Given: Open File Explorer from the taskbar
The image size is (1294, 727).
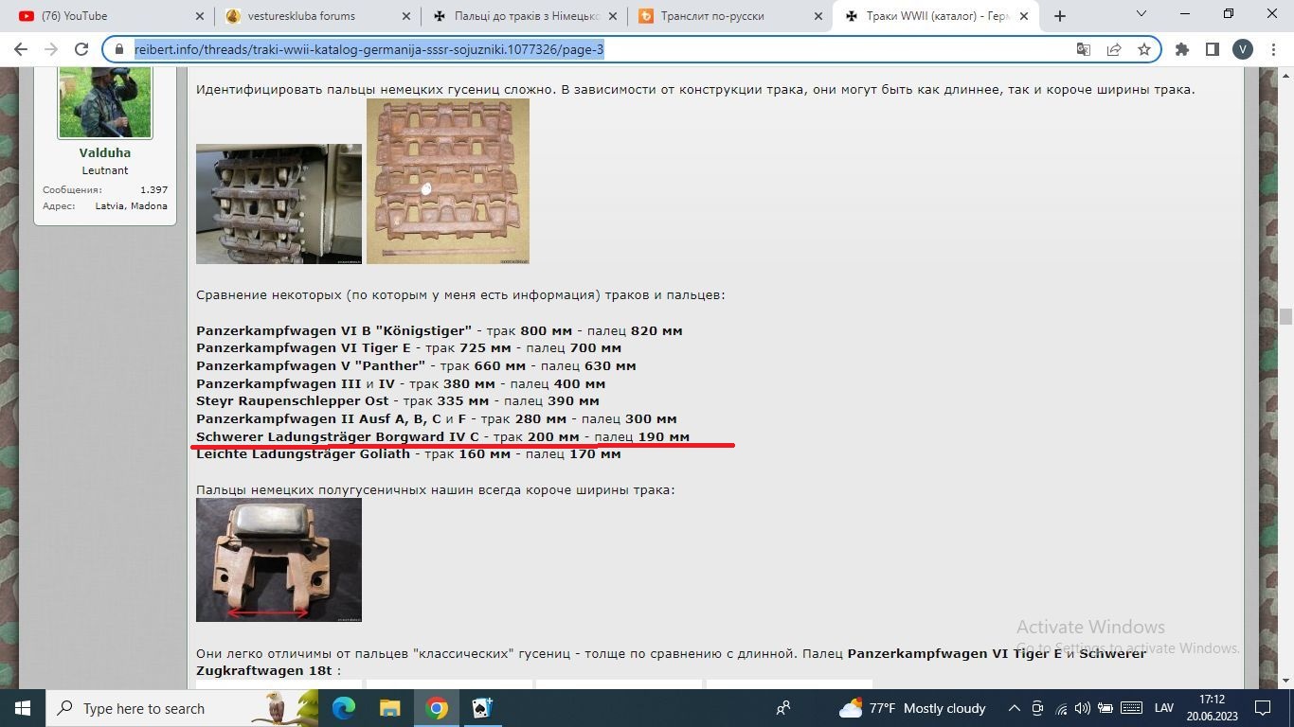Looking at the screenshot, I should [390, 708].
